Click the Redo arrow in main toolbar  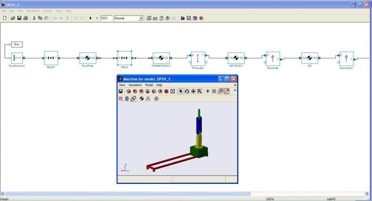(x=82, y=18)
